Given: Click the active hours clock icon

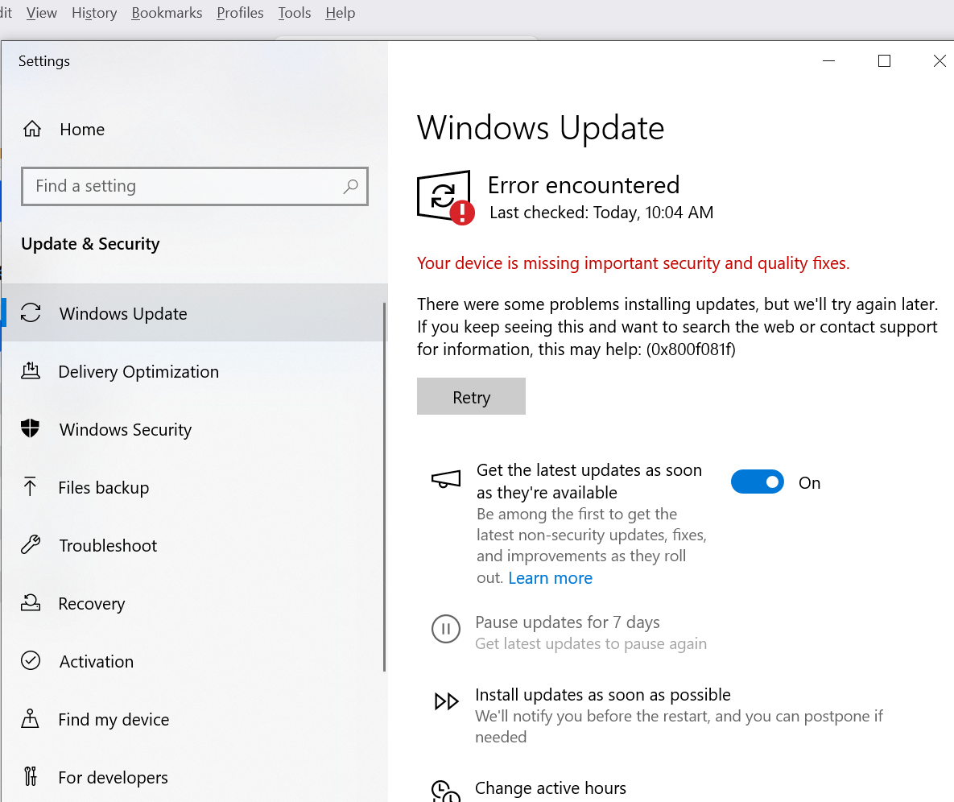Looking at the screenshot, I should [x=446, y=792].
